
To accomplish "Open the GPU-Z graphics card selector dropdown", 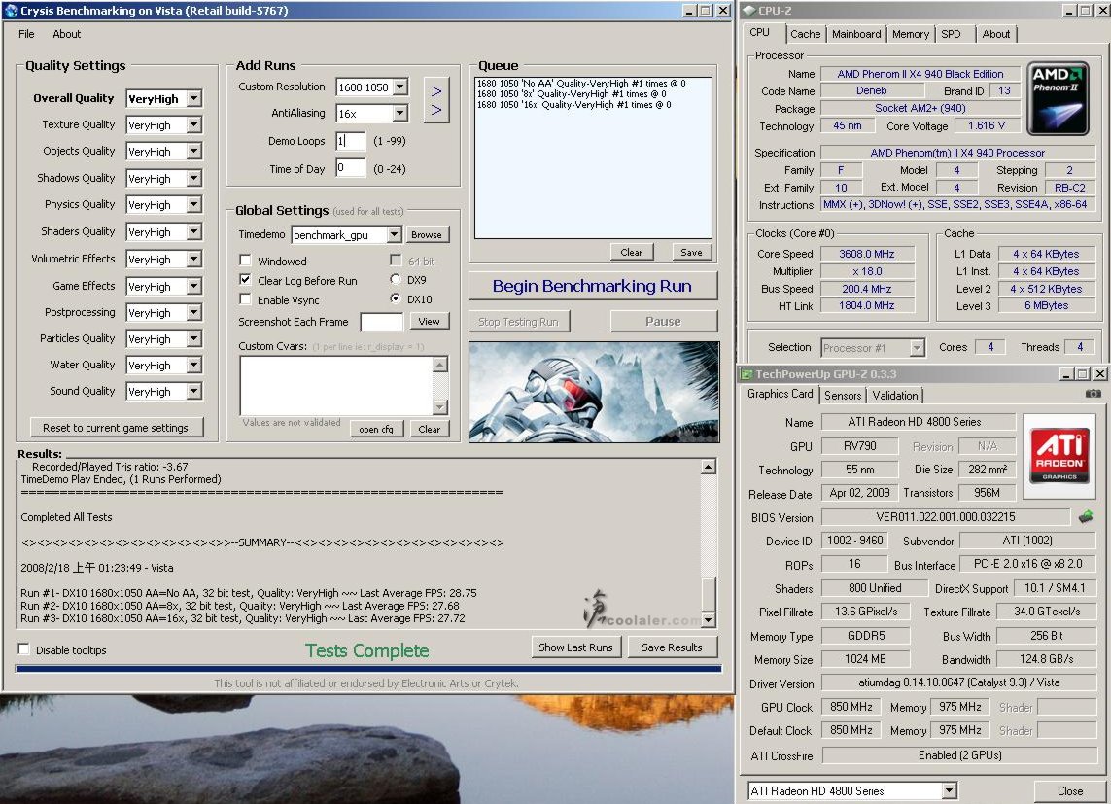I will click(949, 790).
